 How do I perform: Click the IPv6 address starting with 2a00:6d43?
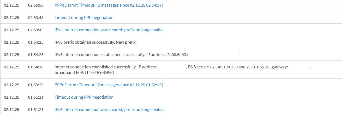click(x=177, y=55)
